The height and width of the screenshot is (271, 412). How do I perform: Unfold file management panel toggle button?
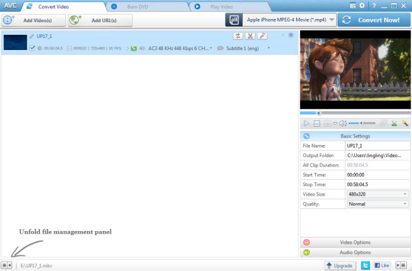[x=6, y=265]
